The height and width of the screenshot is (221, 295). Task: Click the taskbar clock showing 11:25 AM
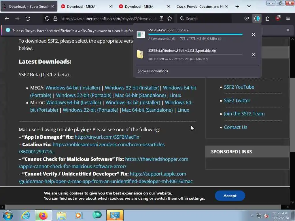point(280,216)
